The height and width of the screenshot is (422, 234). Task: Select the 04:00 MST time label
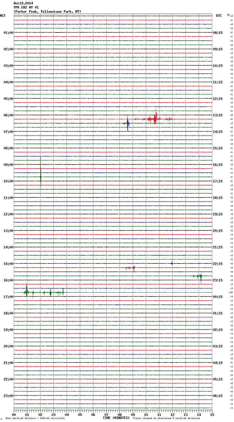(9, 82)
